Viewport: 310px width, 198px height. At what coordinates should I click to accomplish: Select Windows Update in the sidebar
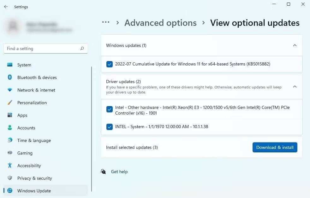(x=34, y=191)
